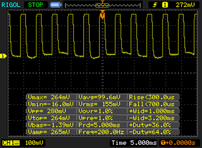The height and width of the screenshot is (148, 202).
Task: Select the Vmin=-16.0mV measurement
Action: click(x=51, y=104)
